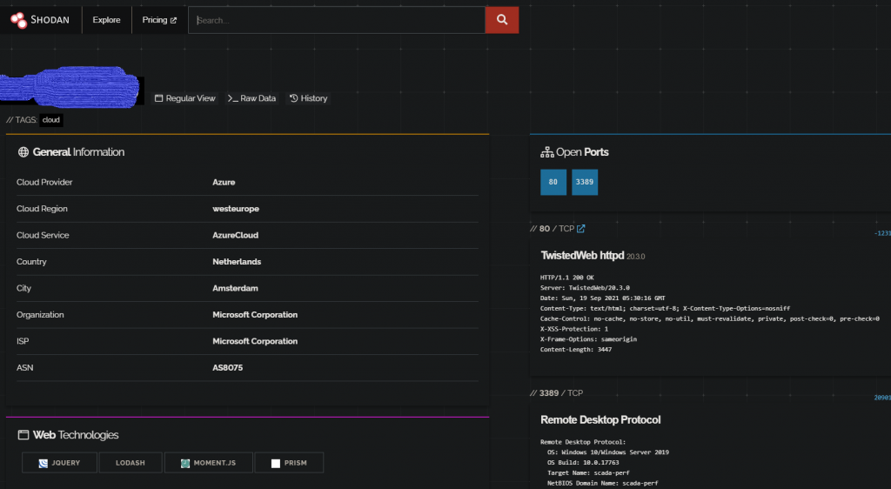
Task: Click the red search magnifier button
Action: [x=502, y=20]
